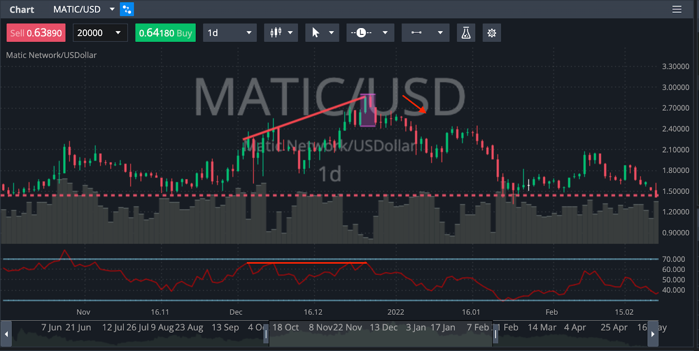Open the symbol linking icon next to MATIC/USD
Image resolution: width=699 pixels, height=351 pixels.
click(127, 9)
